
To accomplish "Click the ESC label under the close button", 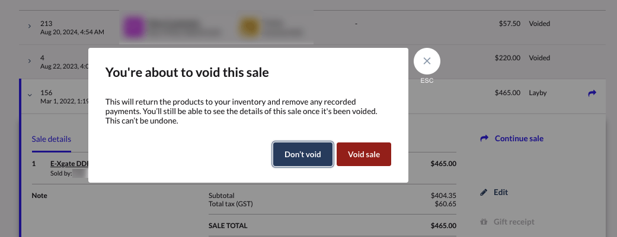I will pos(427,80).
